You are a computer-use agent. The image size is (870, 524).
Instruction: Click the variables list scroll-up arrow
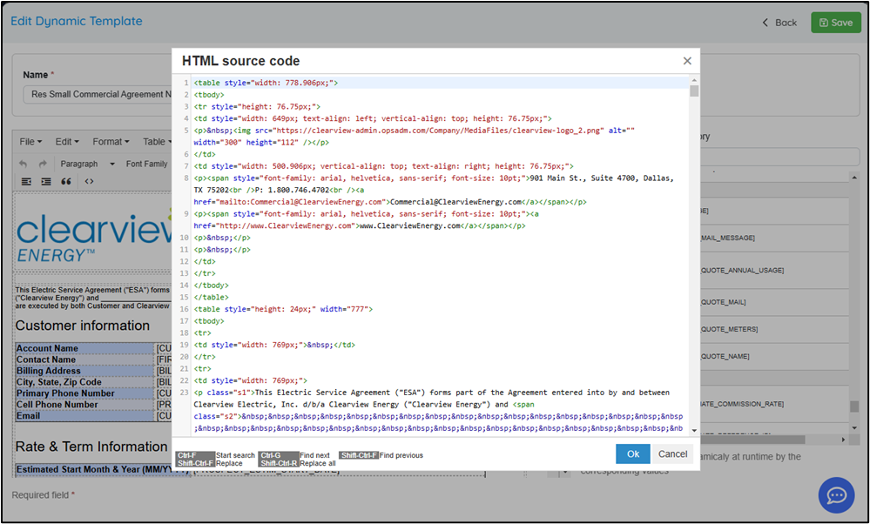(x=854, y=178)
